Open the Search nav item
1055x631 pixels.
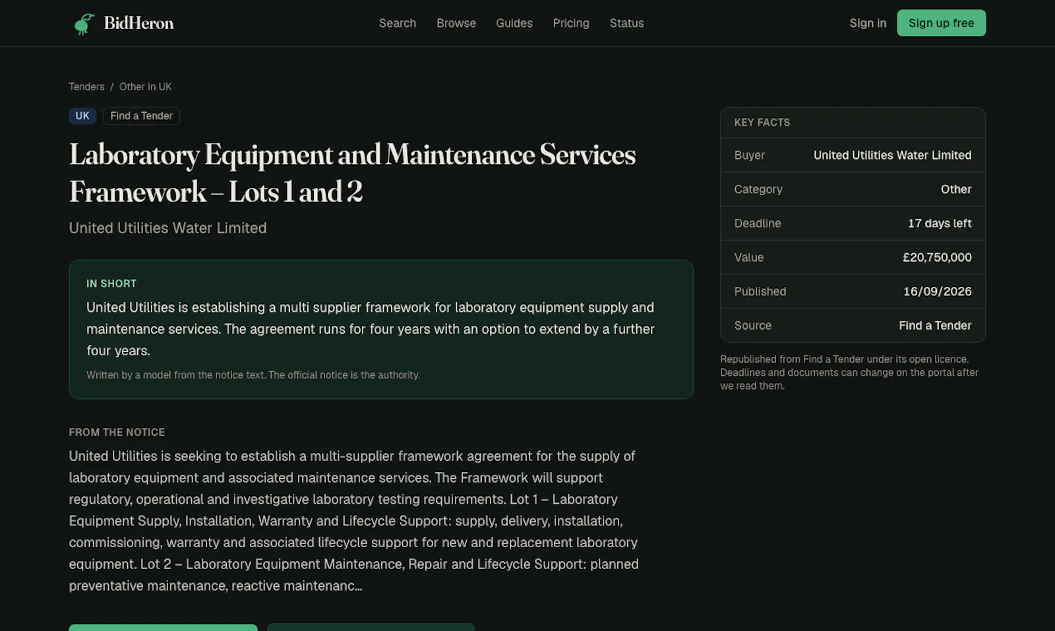(x=398, y=23)
